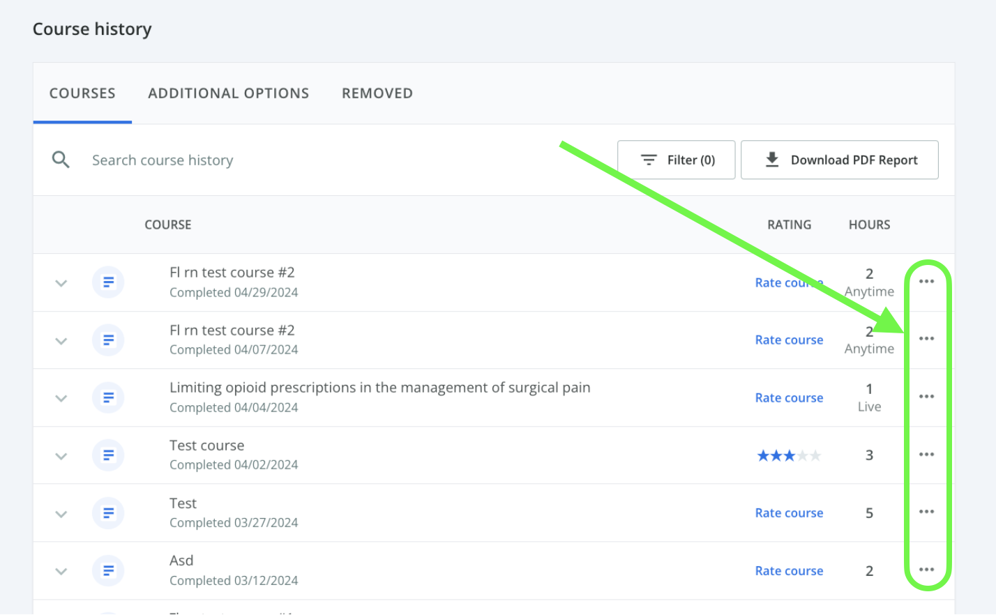Open three-dot menu for opioid prescriptions course
Screen dimensions: 996x615
tap(926, 397)
